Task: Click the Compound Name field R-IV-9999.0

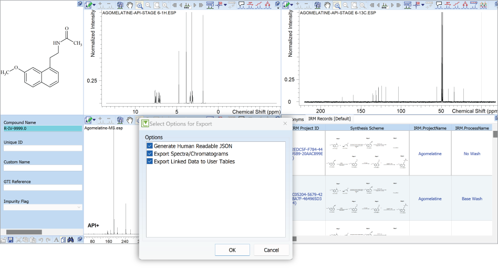Action: point(43,128)
